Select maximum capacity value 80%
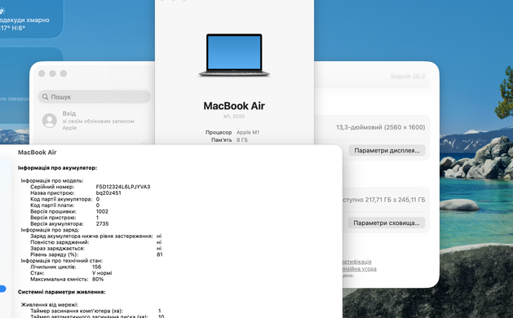Screen dimensions: 513x318 point(98,280)
